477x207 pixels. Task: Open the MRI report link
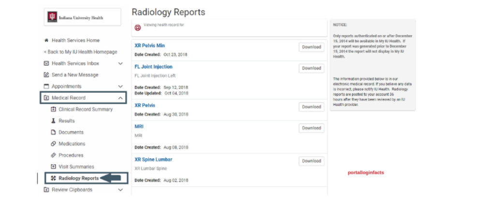[x=139, y=126]
